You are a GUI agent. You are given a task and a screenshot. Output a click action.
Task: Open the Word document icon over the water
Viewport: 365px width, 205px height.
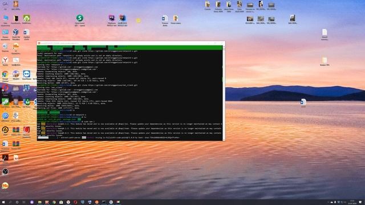click(303, 102)
